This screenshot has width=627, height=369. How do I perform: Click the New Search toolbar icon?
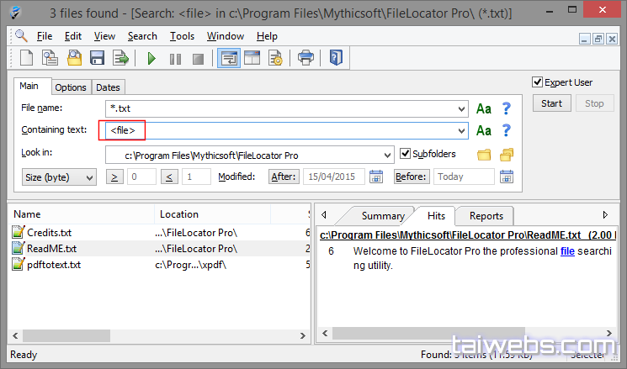26,58
